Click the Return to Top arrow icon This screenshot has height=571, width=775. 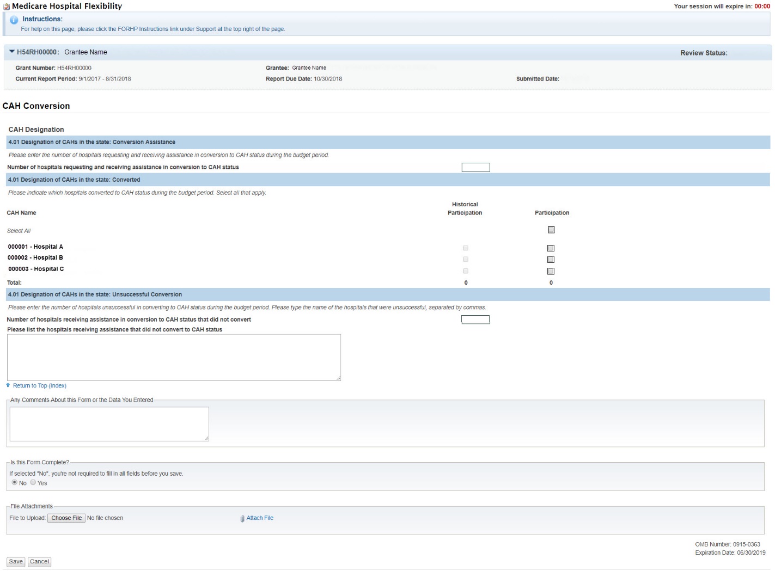click(8, 385)
